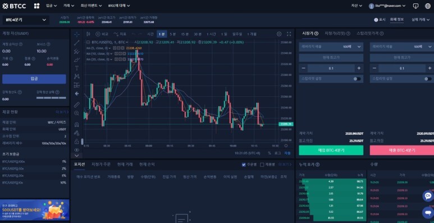Open the 실제 거래 dropdown

[421, 20]
